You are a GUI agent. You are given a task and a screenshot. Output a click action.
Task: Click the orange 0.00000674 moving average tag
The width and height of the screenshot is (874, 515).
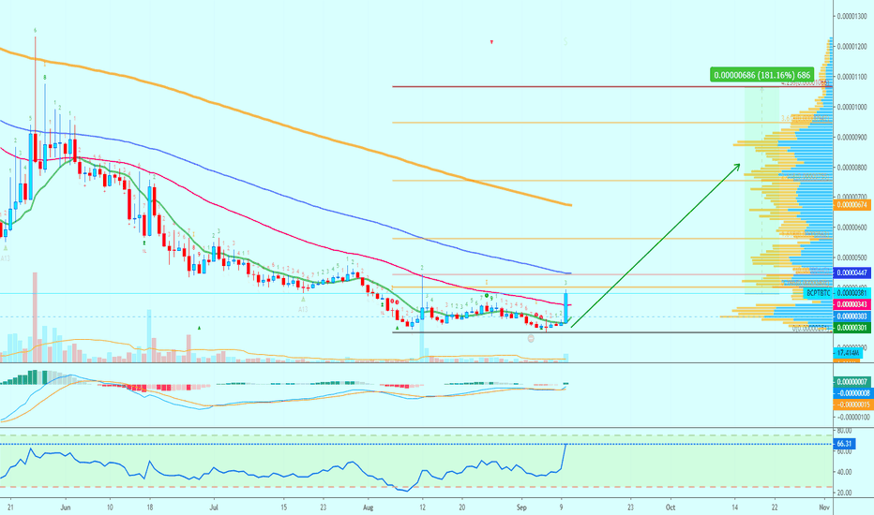point(852,205)
